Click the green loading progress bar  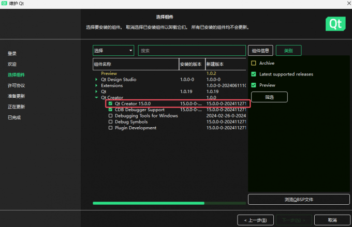[x=169, y=203]
